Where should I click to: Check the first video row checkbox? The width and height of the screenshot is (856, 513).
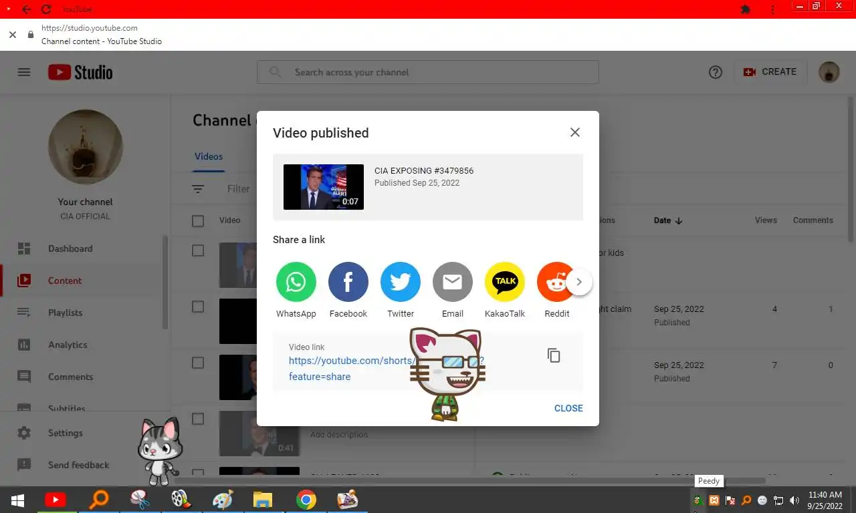pos(198,250)
